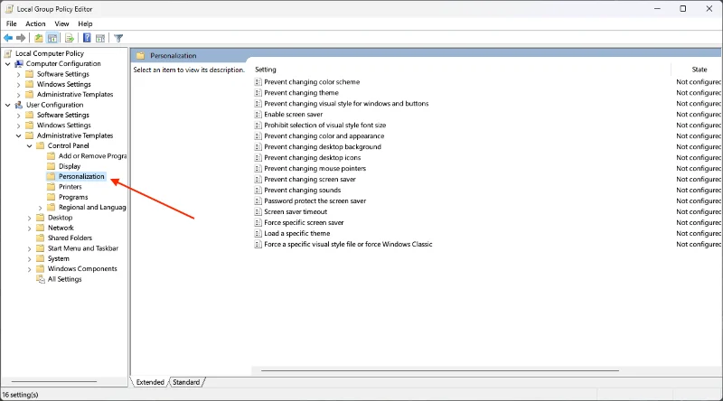723x401 pixels.
Task: Open the Help menu
Action: click(85, 23)
